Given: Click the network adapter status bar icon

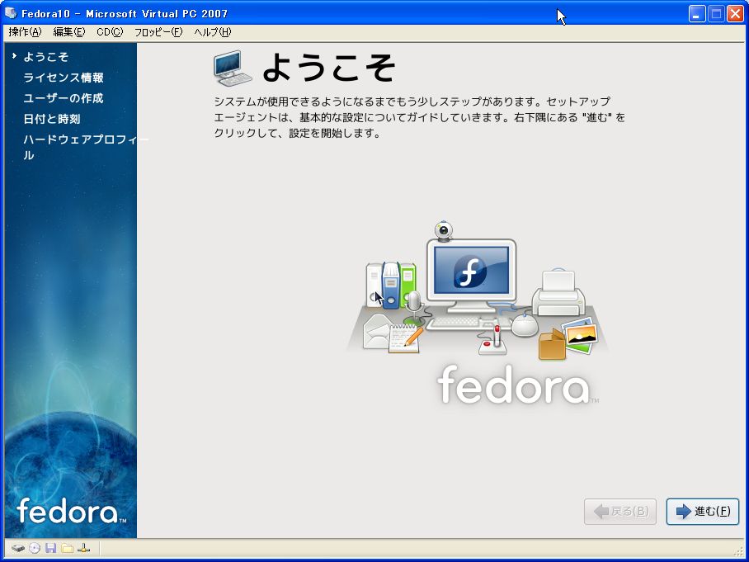Looking at the screenshot, I should 83,548.
